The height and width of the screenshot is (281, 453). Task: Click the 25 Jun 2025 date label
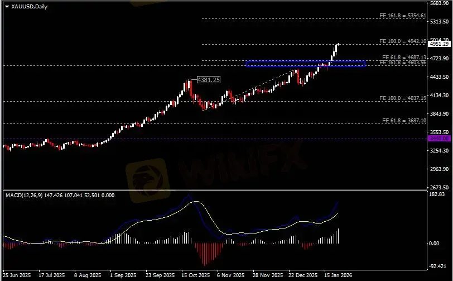coord(17,275)
